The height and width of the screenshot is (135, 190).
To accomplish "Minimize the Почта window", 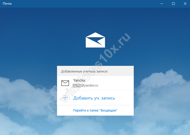I will point(162,4).
